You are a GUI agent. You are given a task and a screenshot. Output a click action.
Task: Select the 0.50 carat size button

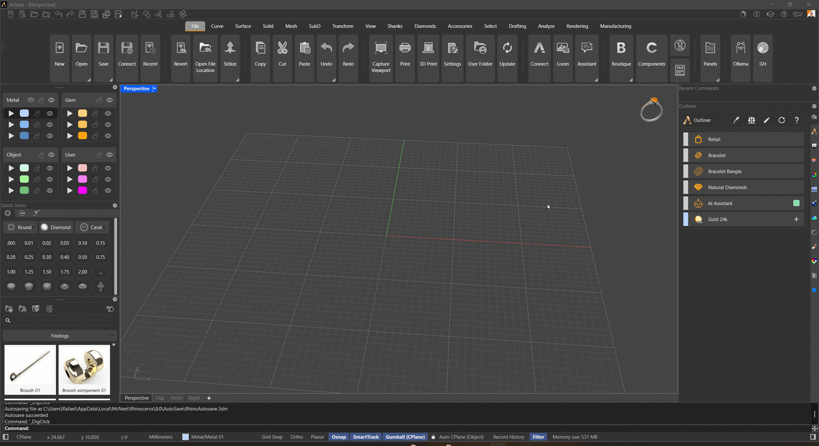83,257
